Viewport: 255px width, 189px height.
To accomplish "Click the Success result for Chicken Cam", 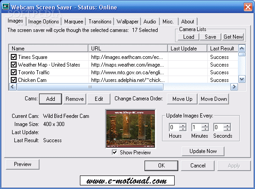I will (219, 80).
